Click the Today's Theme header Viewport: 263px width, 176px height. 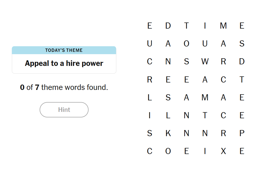coord(64,50)
